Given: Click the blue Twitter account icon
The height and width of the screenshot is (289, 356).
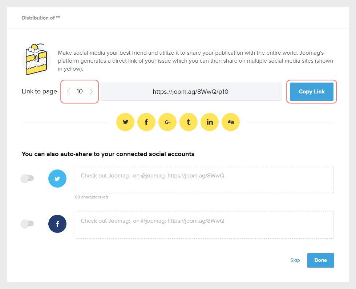Looking at the screenshot, I should point(57,179).
